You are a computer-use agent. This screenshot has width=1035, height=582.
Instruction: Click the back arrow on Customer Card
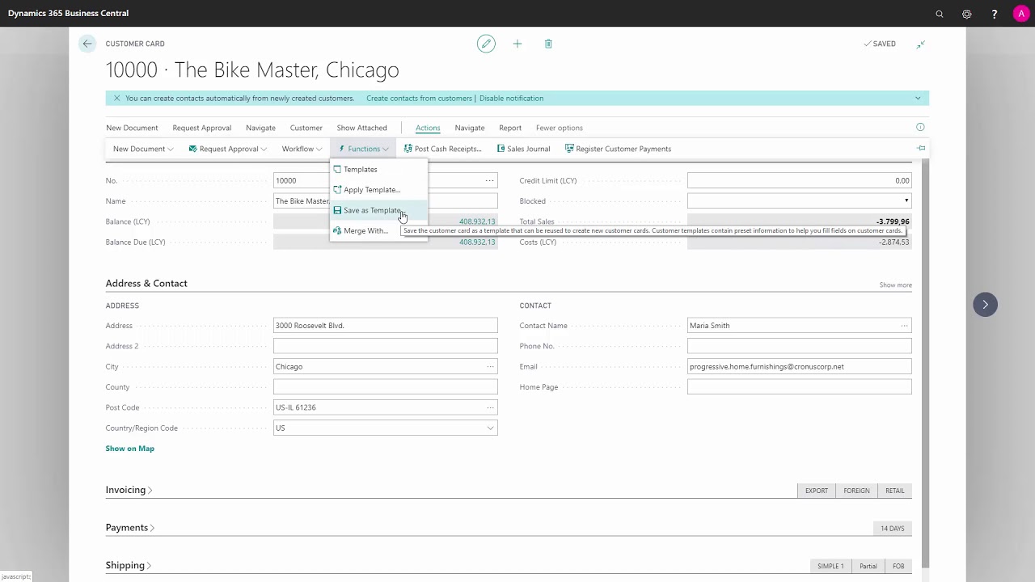click(87, 44)
